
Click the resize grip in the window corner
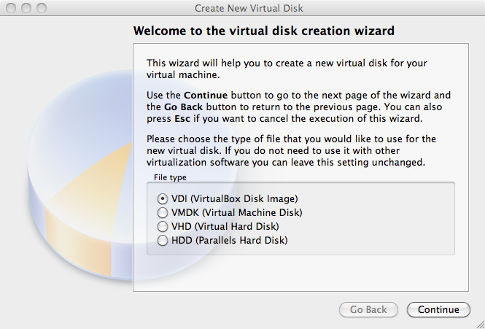[479, 323]
